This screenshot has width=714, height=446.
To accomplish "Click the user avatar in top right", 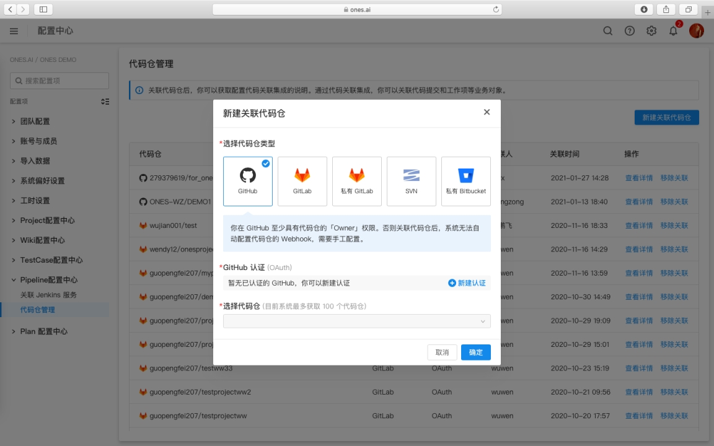I will coord(696,31).
